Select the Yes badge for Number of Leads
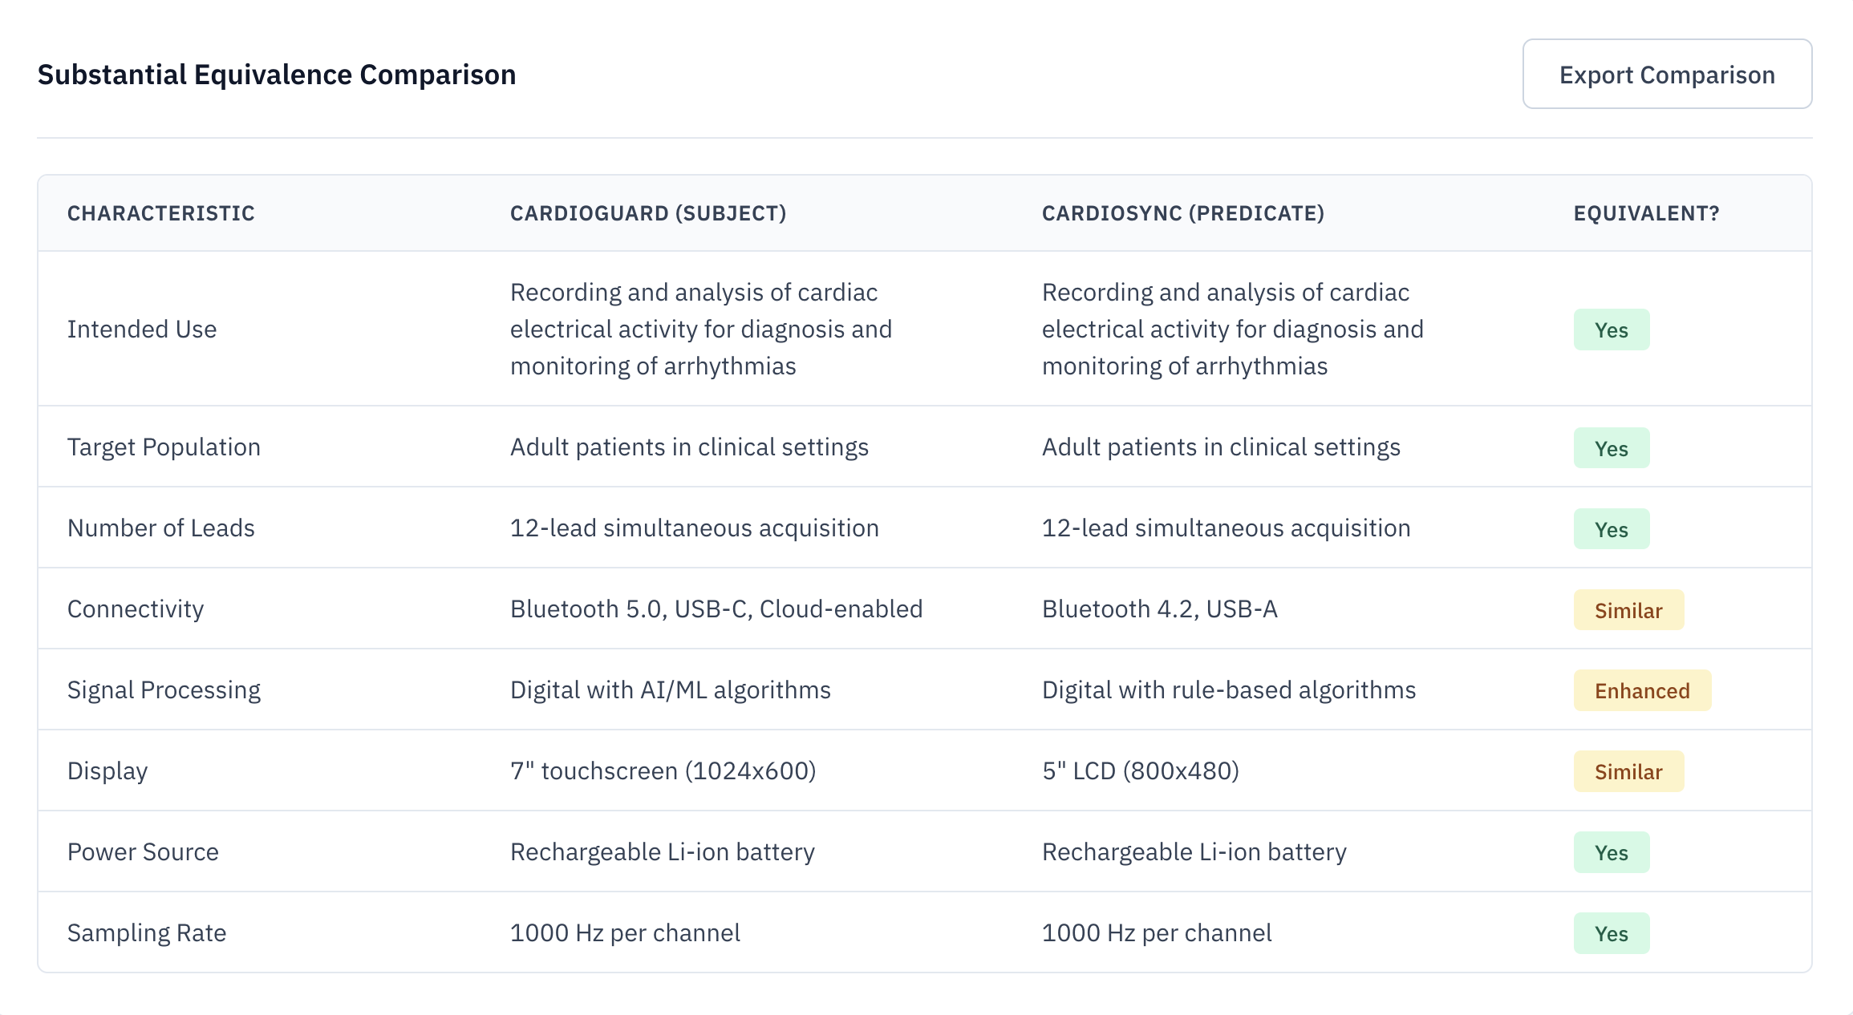Image resolution: width=1853 pixels, height=1015 pixels. [1611, 529]
